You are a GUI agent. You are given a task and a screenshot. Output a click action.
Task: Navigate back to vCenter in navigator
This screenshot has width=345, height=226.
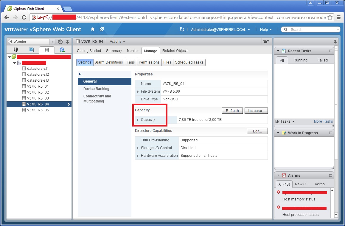[29, 42]
